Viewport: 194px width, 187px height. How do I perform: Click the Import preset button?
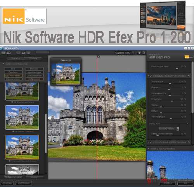click(35, 177)
